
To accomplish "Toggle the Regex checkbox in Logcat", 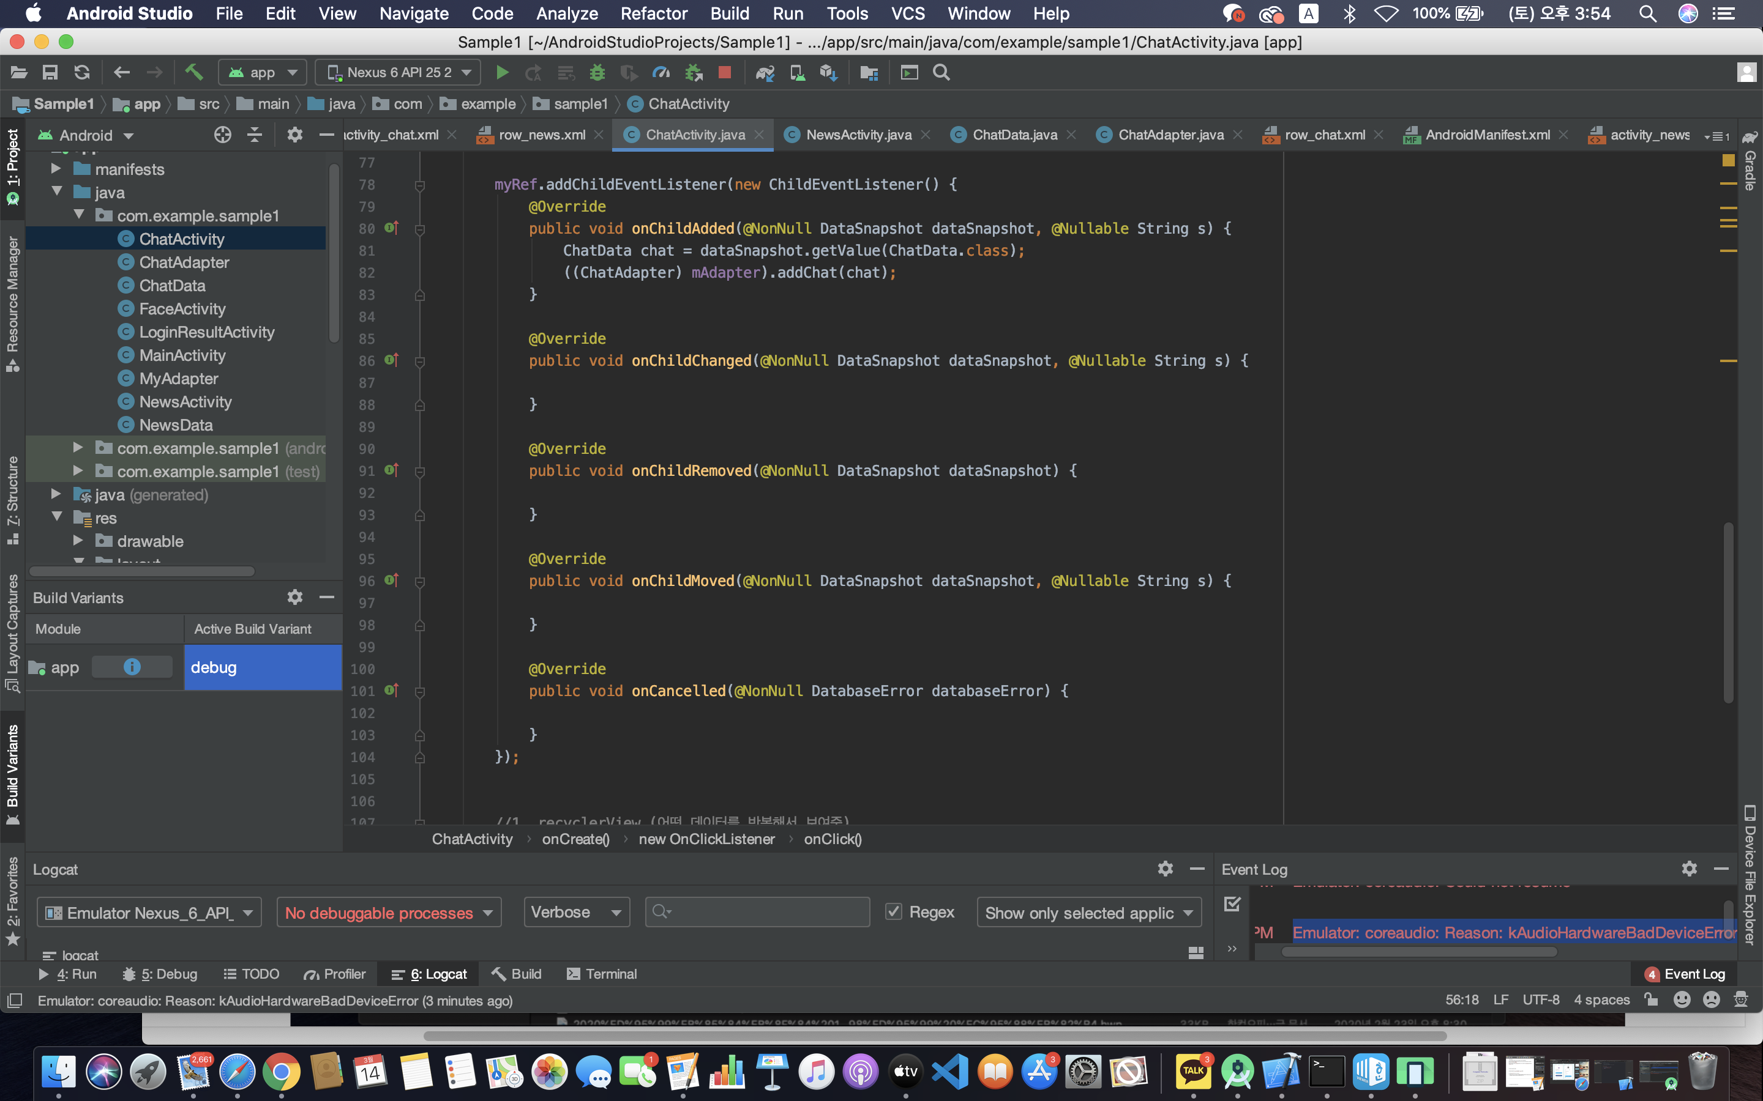I will click(x=894, y=911).
